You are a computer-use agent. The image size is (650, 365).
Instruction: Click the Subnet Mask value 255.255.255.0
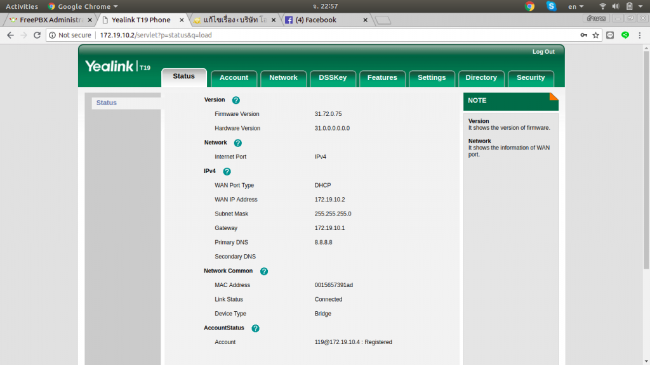pos(333,214)
